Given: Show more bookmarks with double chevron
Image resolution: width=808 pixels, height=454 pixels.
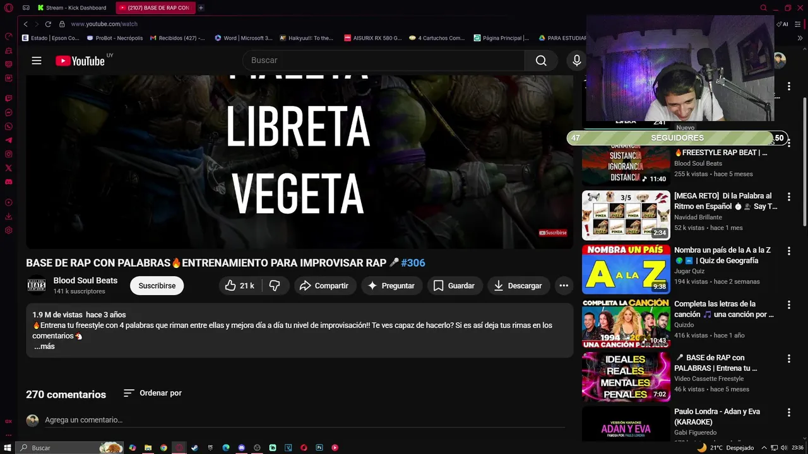Looking at the screenshot, I should [x=800, y=38].
